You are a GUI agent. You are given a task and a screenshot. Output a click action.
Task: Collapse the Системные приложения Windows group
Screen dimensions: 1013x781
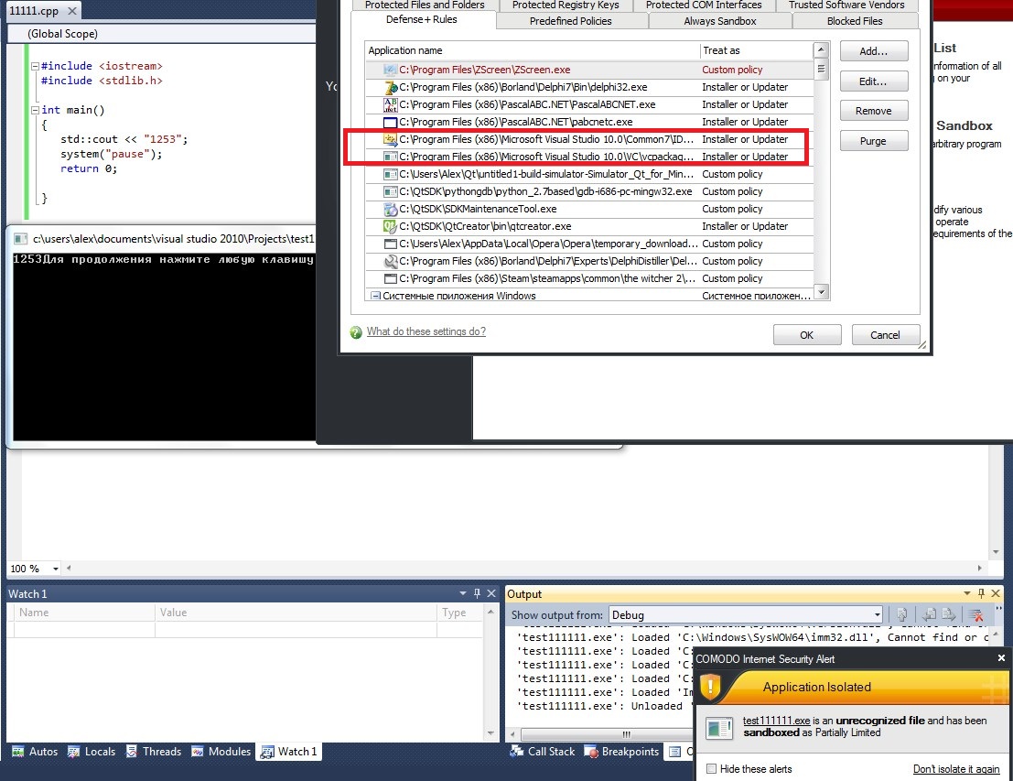pyautogui.click(x=374, y=296)
